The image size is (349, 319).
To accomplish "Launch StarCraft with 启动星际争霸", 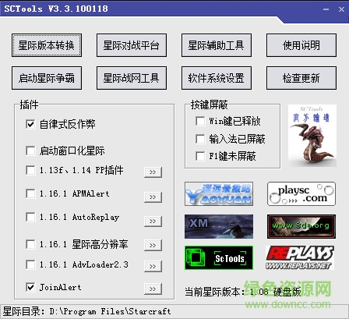I will coord(47,78).
